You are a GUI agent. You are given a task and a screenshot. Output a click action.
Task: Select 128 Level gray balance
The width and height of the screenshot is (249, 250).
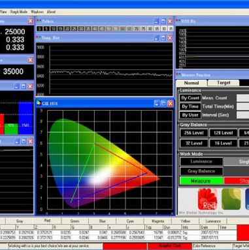click(x=224, y=133)
